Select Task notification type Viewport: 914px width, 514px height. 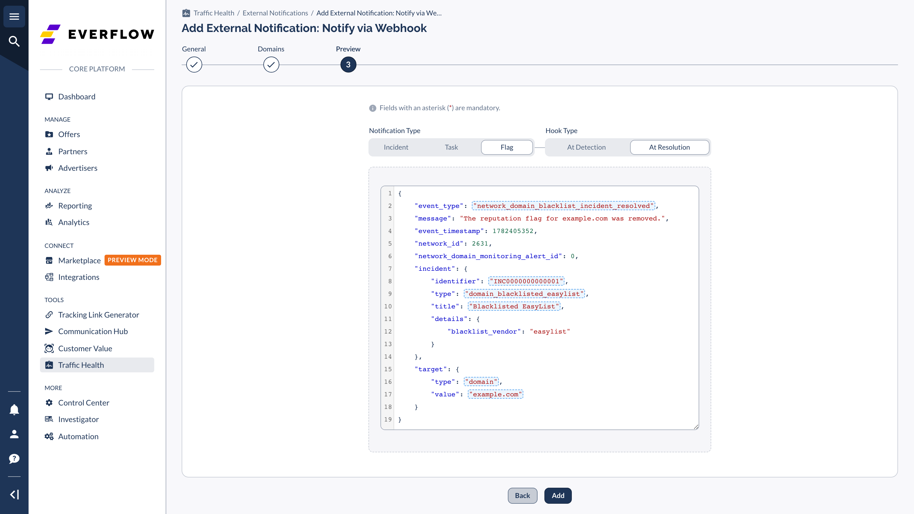(451, 147)
